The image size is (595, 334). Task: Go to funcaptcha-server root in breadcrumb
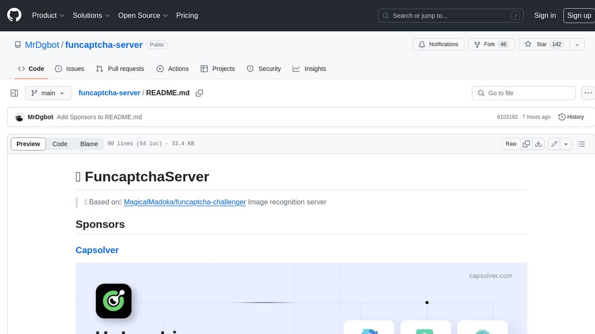click(x=109, y=93)
